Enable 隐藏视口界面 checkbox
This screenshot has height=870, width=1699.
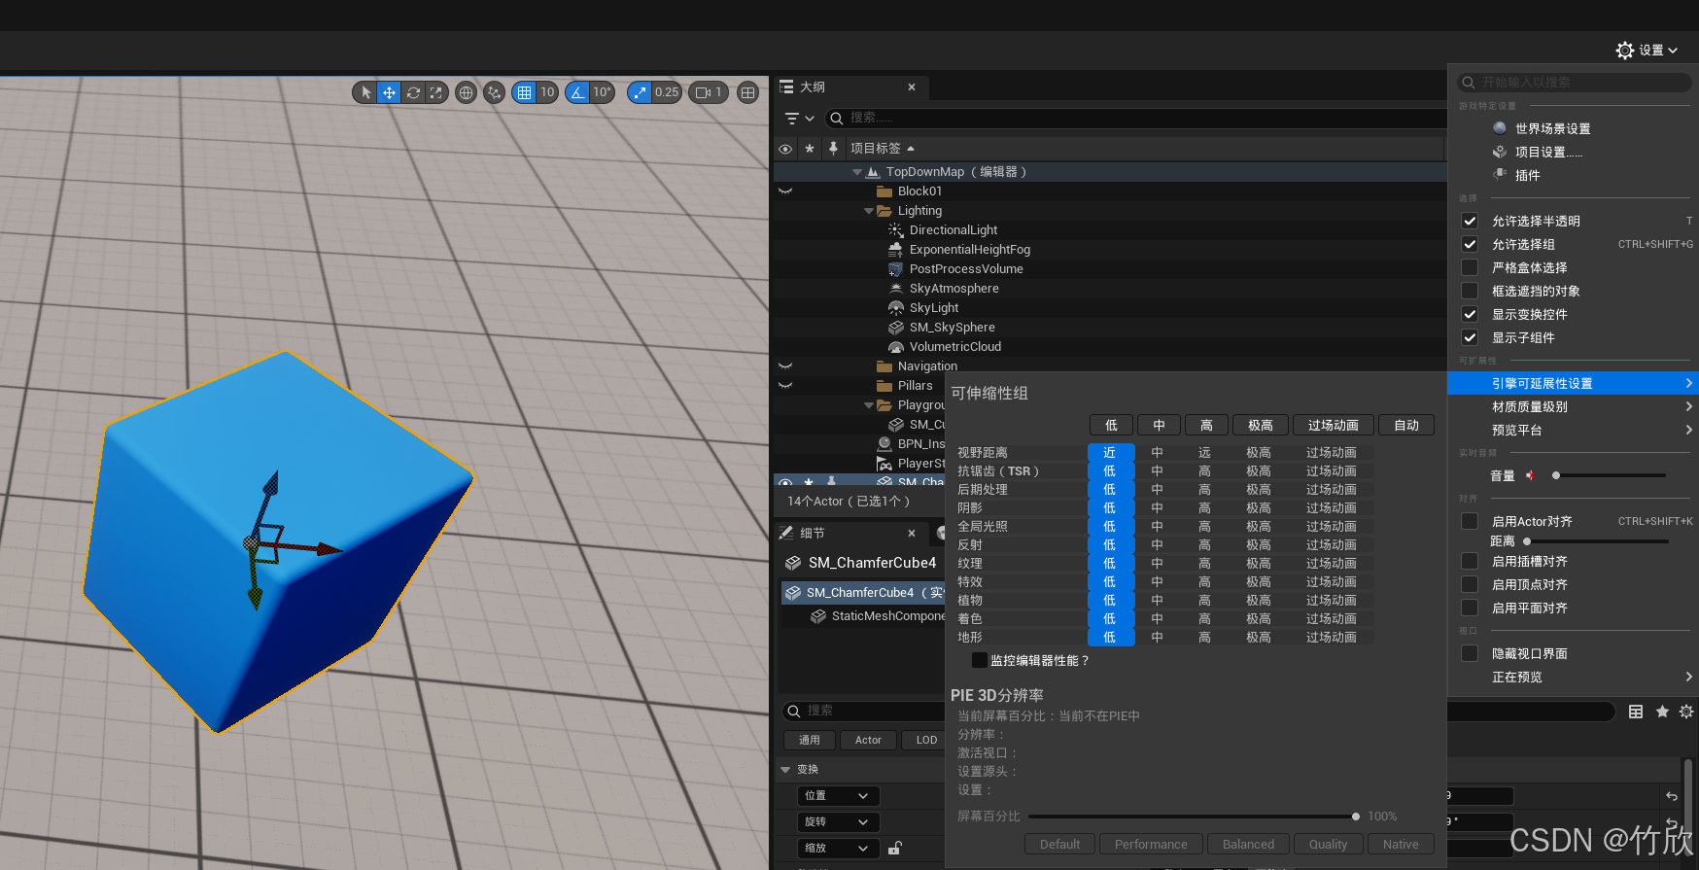(1470, 653)
